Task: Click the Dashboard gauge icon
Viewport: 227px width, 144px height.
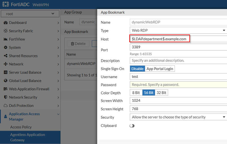Action: pos(5,23)
